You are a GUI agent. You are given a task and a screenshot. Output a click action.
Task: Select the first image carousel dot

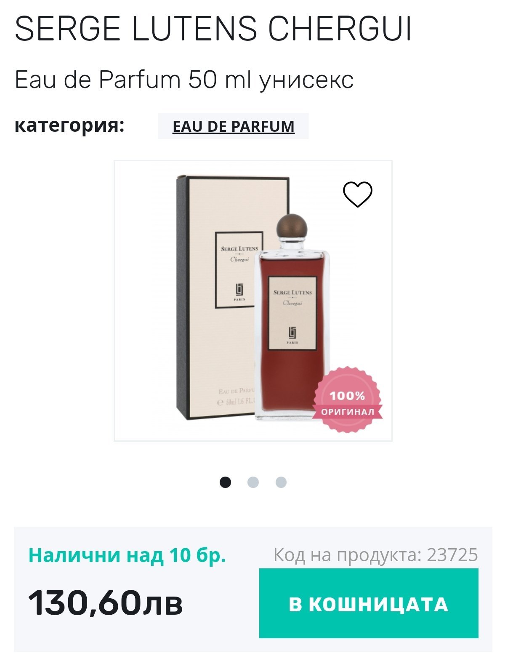(225, 482)
